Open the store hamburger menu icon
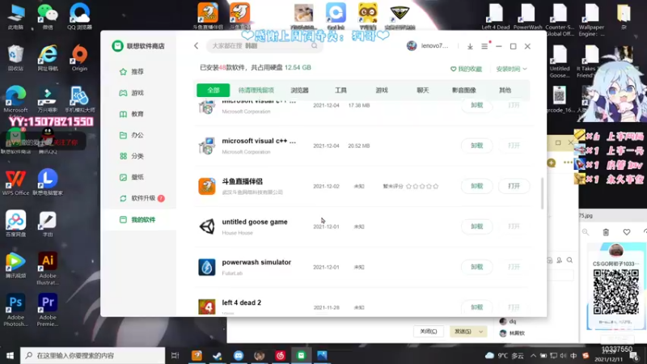 (484, 46)
